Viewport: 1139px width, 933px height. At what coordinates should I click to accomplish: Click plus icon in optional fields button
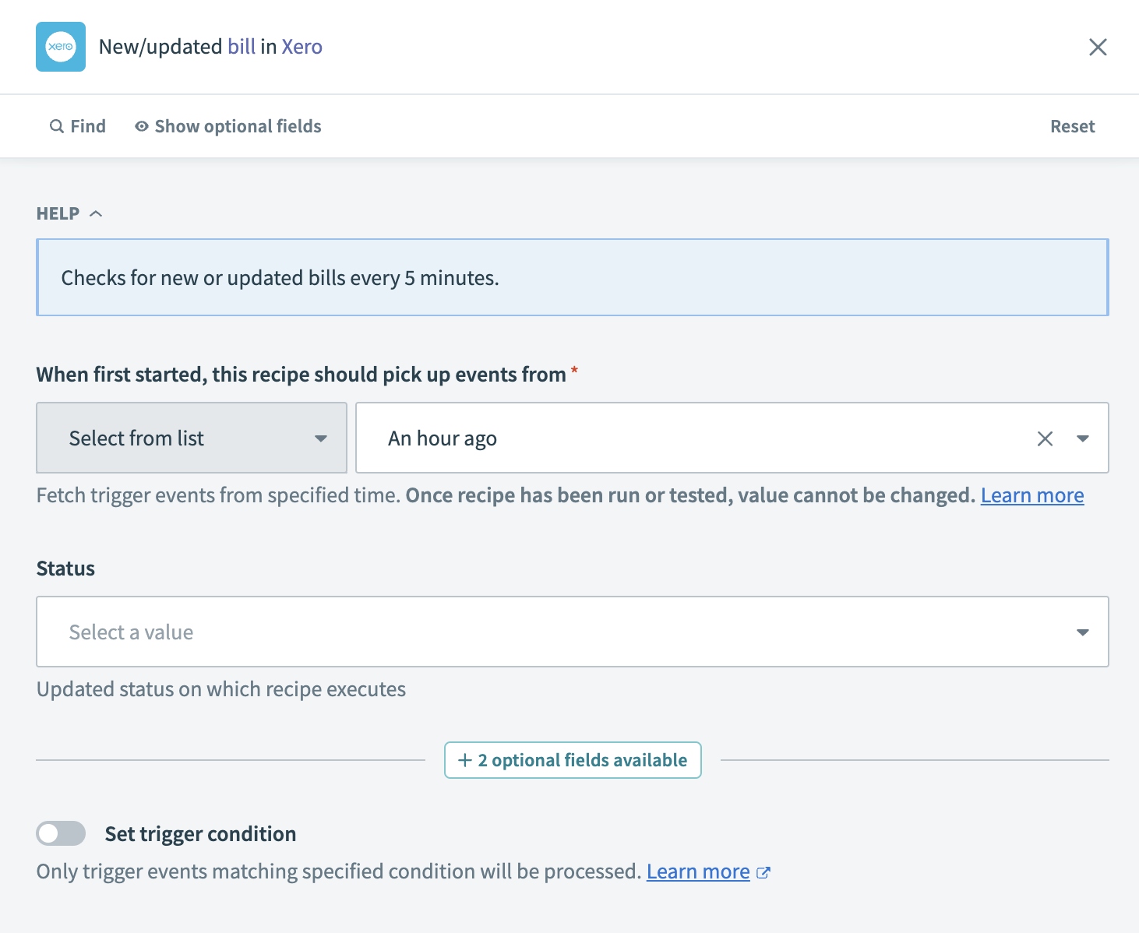pos(465,760)
